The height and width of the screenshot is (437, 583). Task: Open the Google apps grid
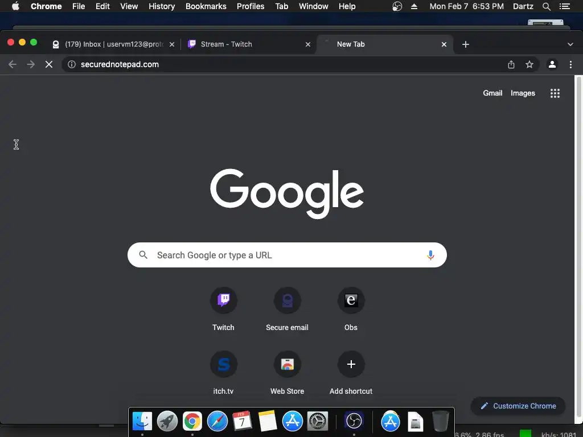coord(555,93)
